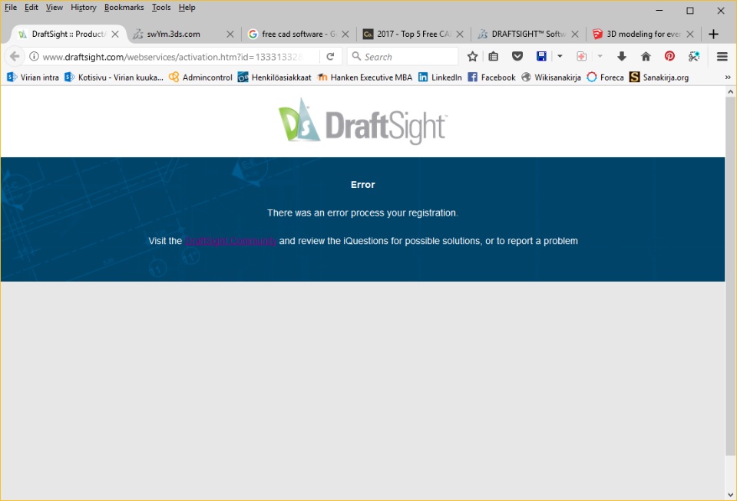Open the Sanakirja.org bookmark
The width and height of the screenshot is (737, 501).
(x=659, y=77)
